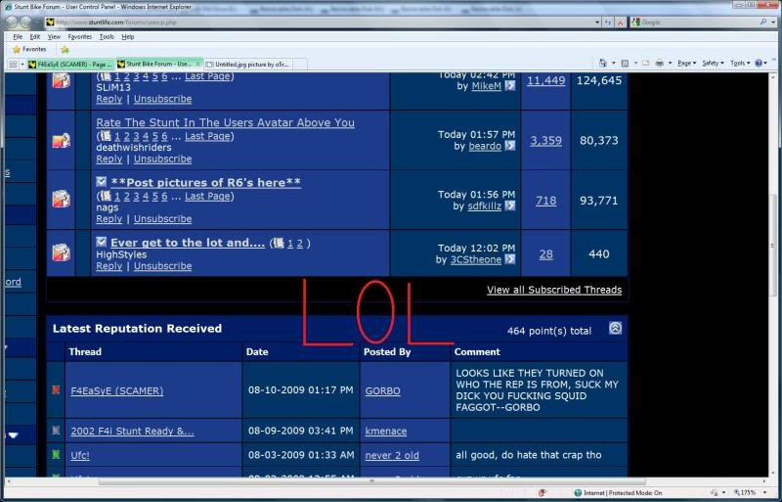Open Favorites star button
Image resolution: width=782 pixels, height=502 pixels.
pos(29,50)
